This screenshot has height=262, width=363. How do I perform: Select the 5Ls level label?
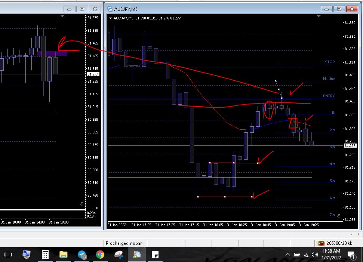[332, 181]
